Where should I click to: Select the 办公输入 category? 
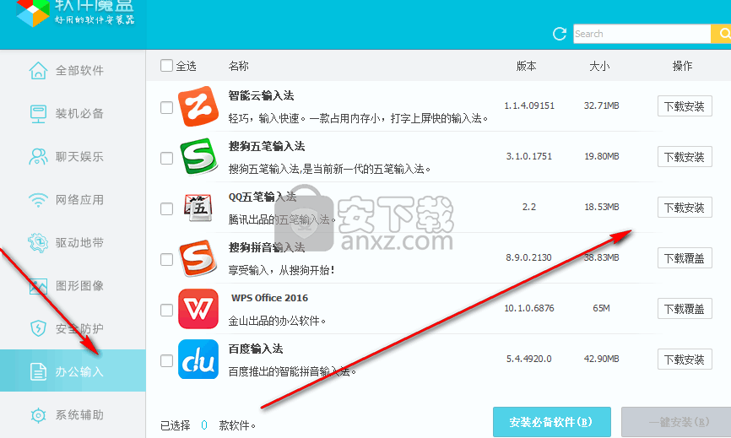click(73, 370)
